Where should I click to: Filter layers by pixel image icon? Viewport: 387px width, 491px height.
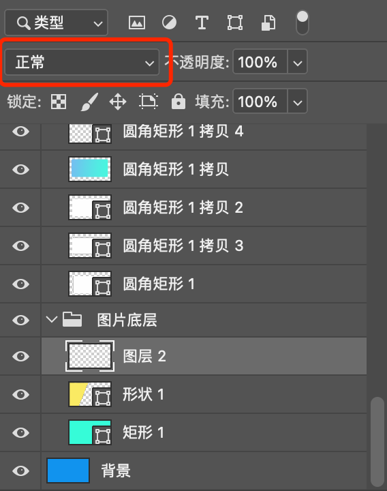(137, 23)
